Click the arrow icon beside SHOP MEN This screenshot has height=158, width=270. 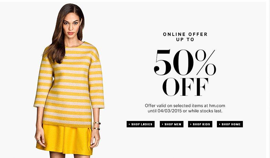[x=163, y=124]
